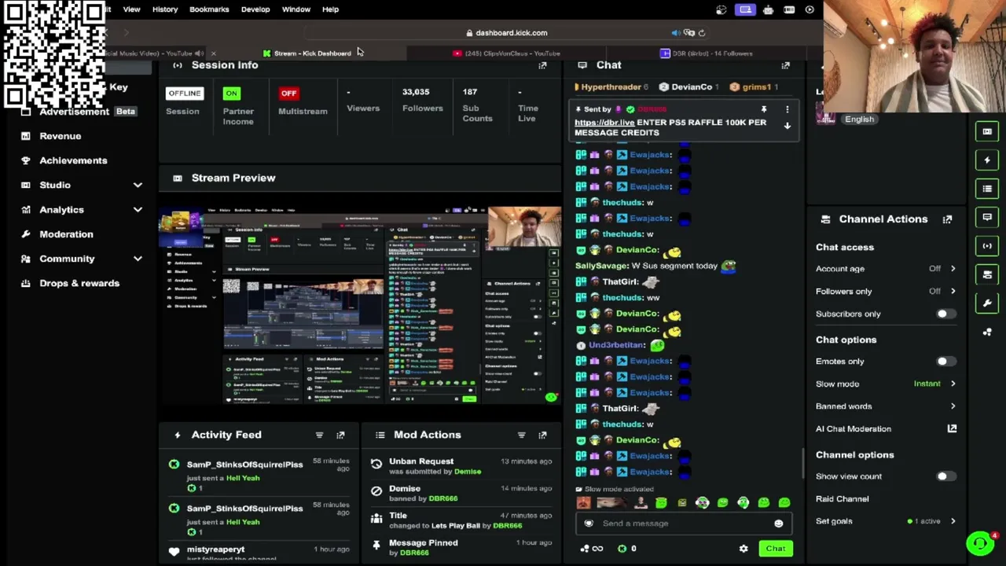The image size is (1006, 566).
Task: Click the lightning activity sidebar icon
Action: (987, 160)
